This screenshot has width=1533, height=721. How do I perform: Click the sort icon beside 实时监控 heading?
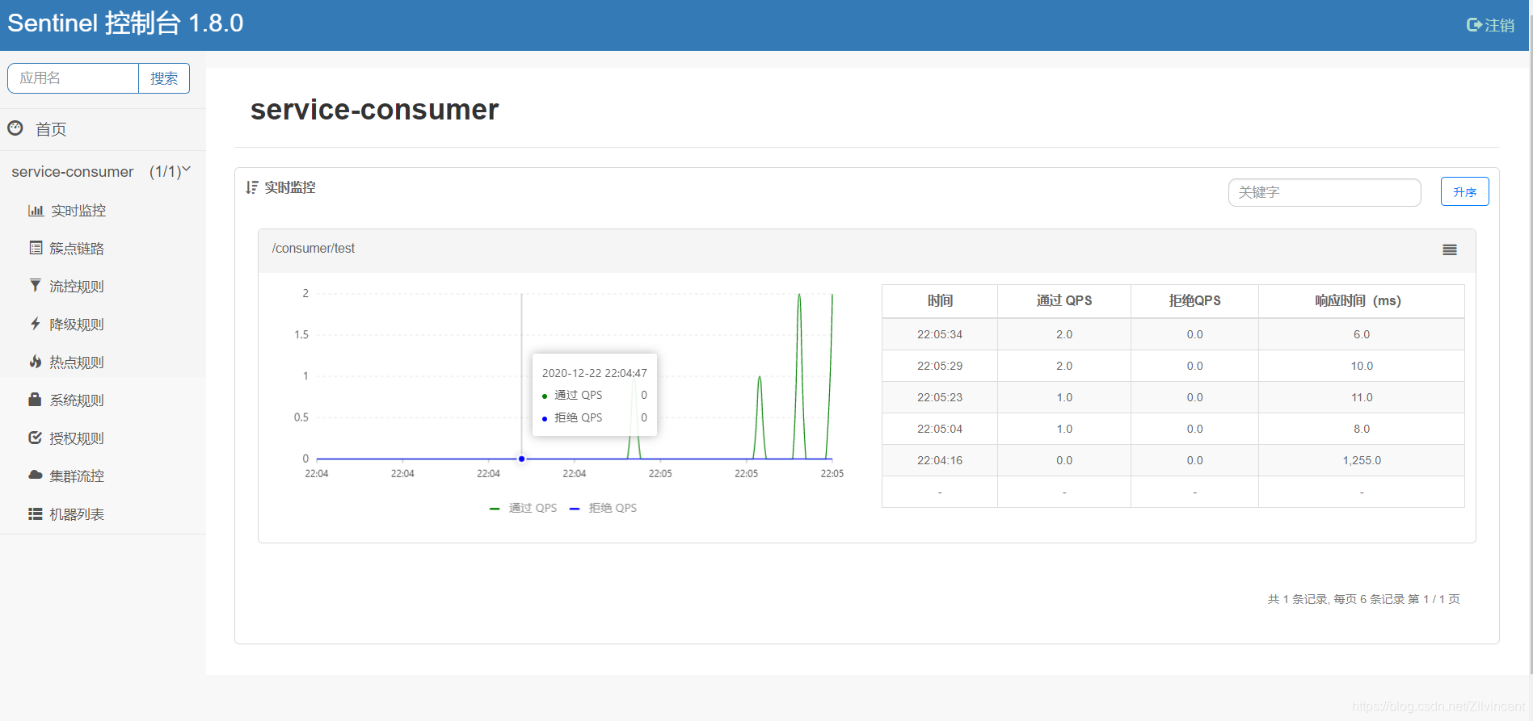(x=252, y=187)
